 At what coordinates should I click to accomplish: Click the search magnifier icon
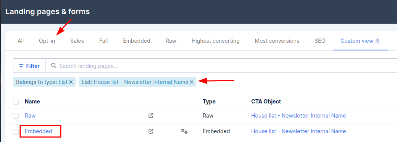click(54, 66)
